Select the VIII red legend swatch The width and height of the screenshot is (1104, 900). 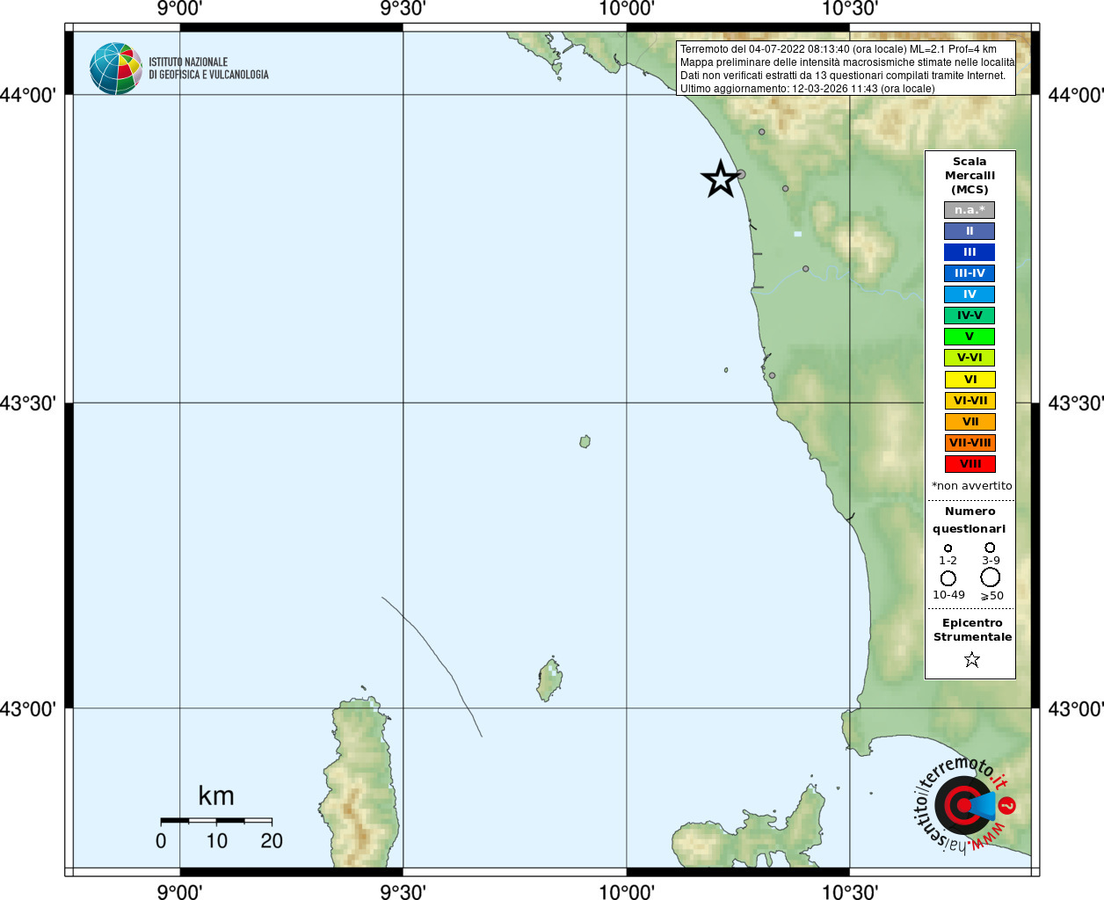coord(970,464)
